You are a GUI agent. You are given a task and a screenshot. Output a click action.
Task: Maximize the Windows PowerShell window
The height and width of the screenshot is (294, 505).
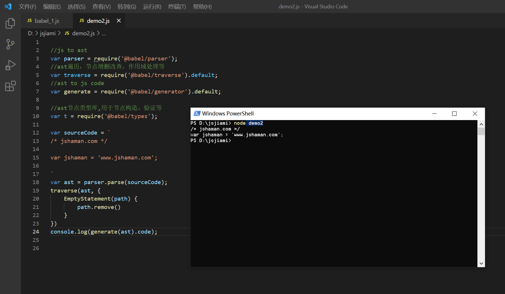pos(454,113)
